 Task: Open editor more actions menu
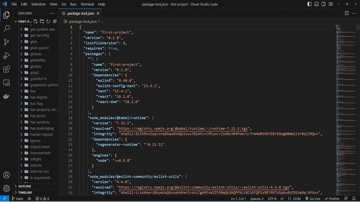(354, 13)
